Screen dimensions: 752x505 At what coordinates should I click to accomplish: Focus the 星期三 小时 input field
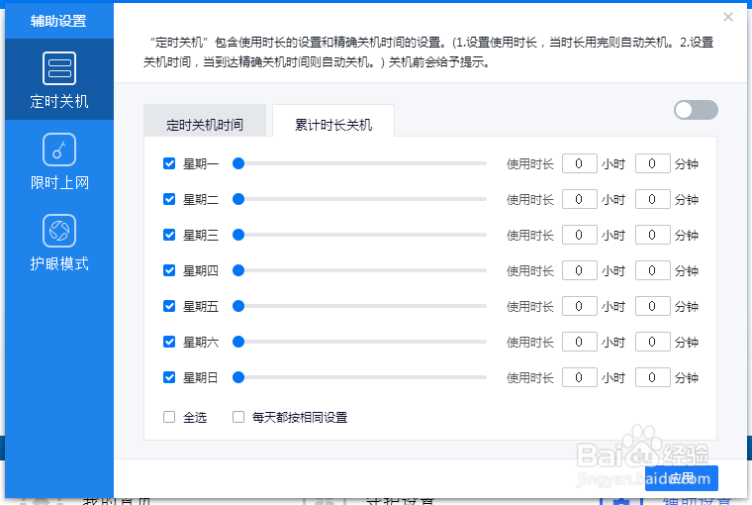point(580,235)
